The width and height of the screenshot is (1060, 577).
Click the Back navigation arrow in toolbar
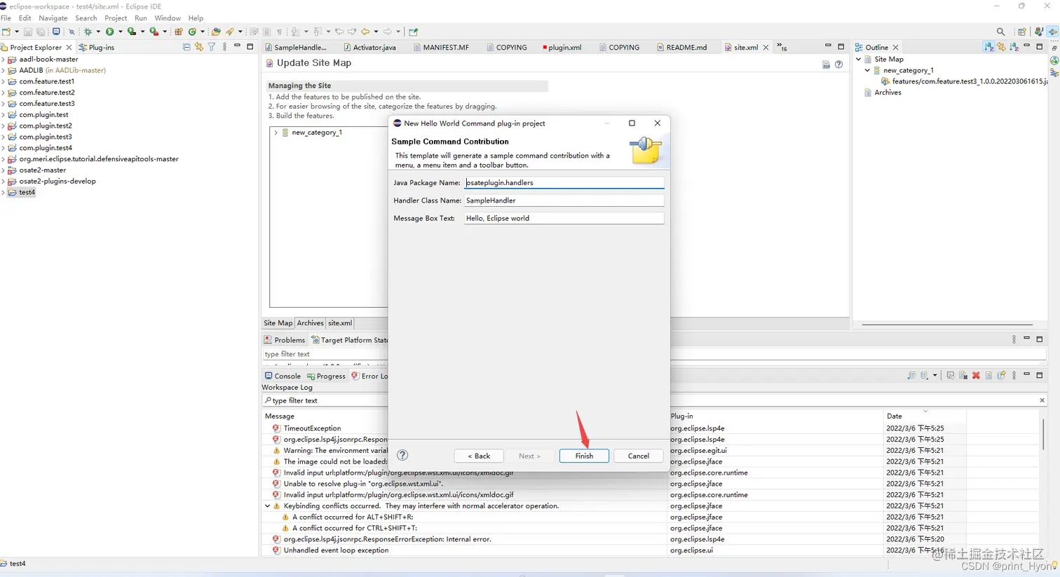365,32
